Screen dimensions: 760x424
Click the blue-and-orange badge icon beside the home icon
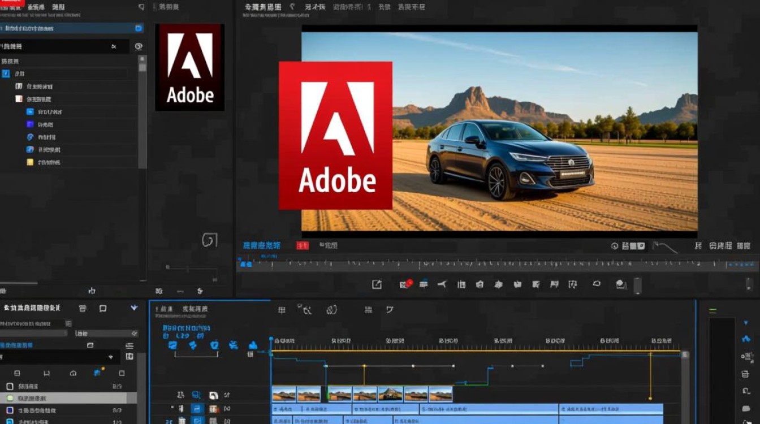tap(98, 372)
